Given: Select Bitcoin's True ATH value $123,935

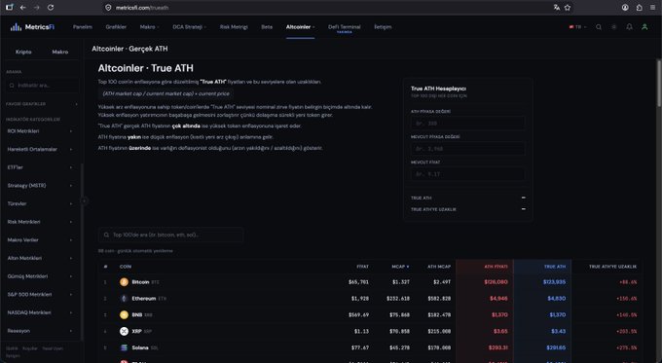Looking at the screenshot, I should (x=554, y=282).
